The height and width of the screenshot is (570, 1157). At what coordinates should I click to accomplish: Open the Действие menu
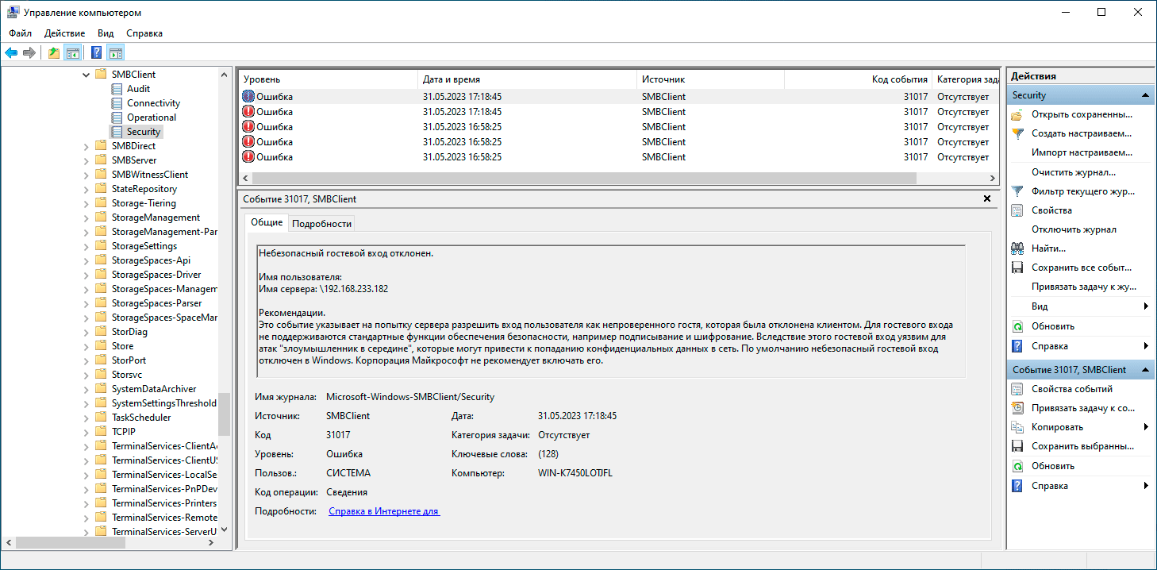pyautogui.click(x=64, y=33)
